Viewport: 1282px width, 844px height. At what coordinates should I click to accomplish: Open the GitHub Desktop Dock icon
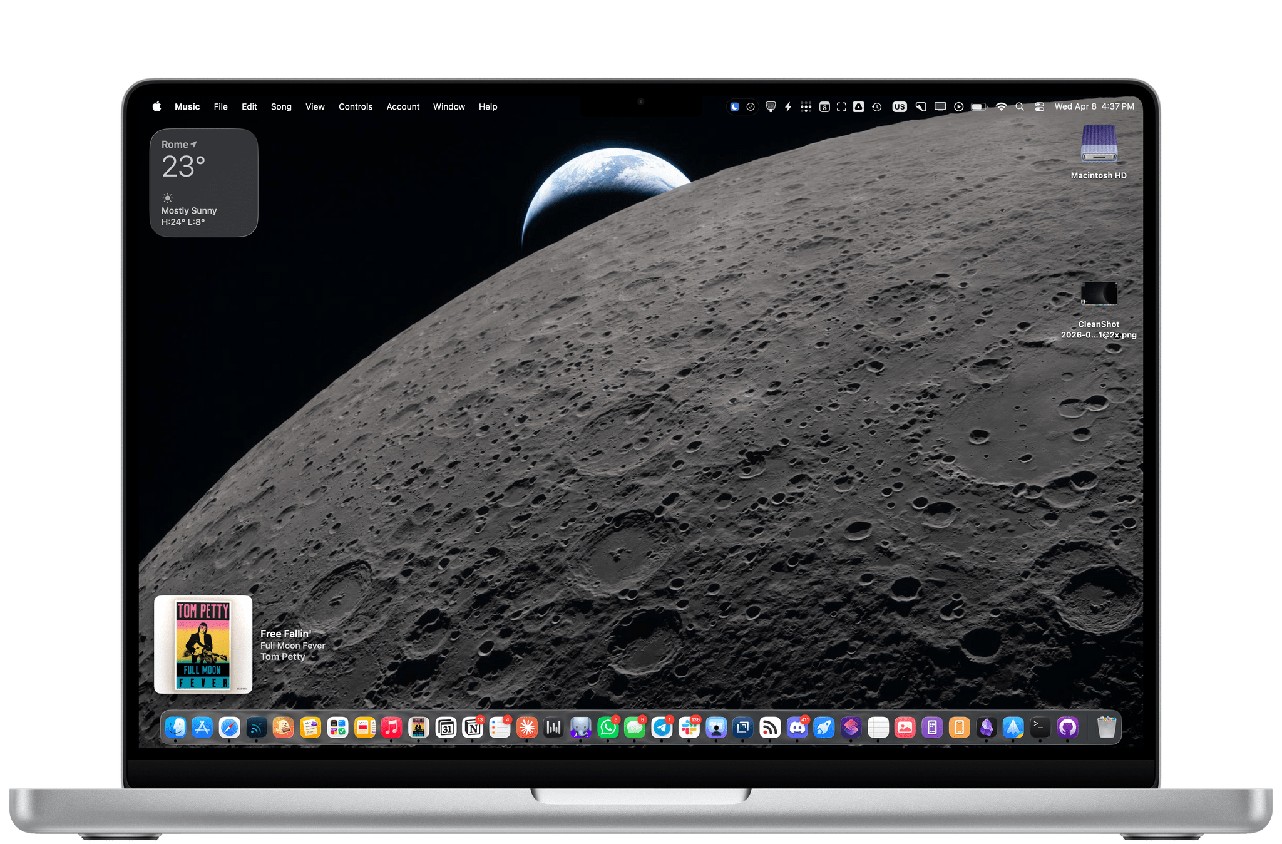pyautogui.click(x=1067, y=727)
